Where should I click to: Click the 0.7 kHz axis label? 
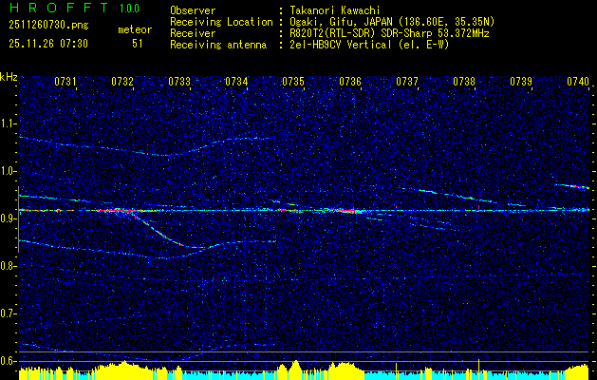coord(9,313)
